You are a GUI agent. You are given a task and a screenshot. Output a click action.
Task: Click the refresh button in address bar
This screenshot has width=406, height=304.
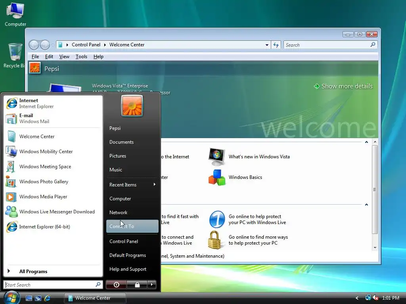(x=276, y=45)
